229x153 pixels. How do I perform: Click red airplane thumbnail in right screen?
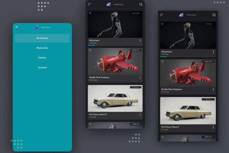[x=188, y=73]
